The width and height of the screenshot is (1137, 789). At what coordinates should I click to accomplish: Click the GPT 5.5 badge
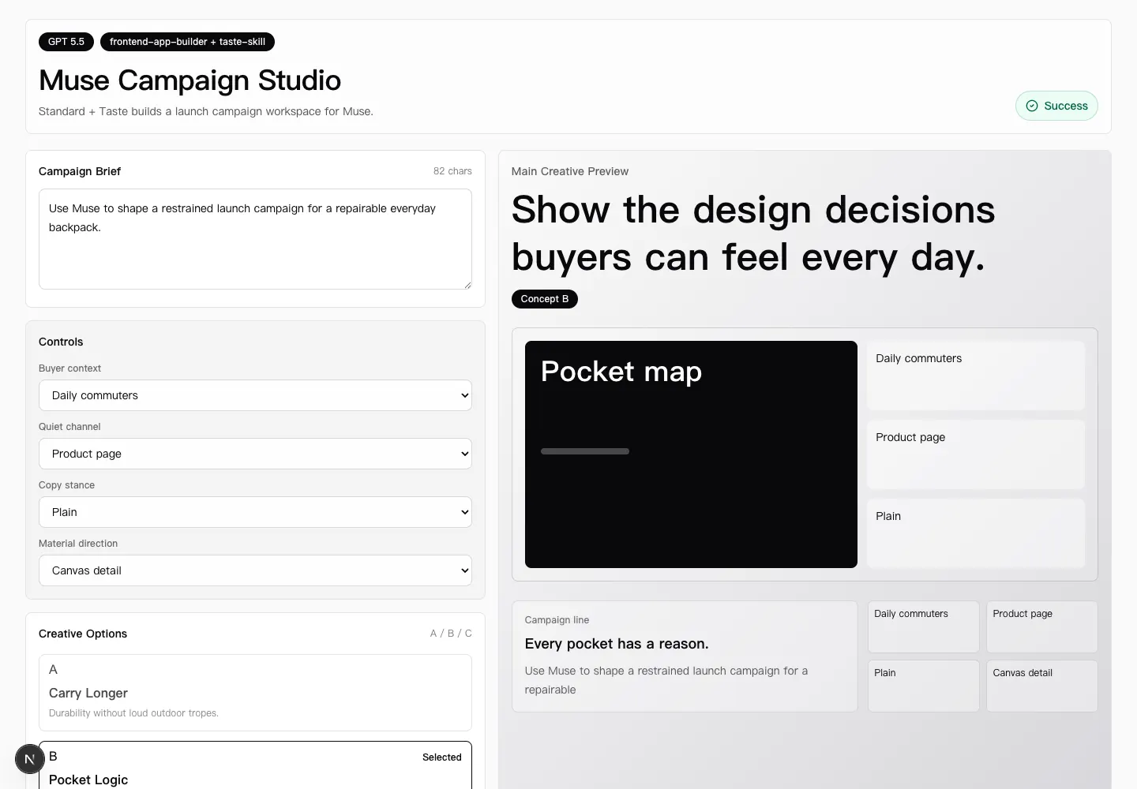[66, 42]
